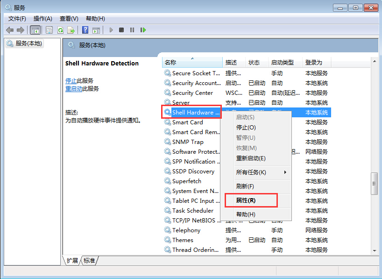The width and height of the screenshot is (382, 279).
Task: Select 重新启动(E) from the context menu
Action: click(x=251, y=158)
